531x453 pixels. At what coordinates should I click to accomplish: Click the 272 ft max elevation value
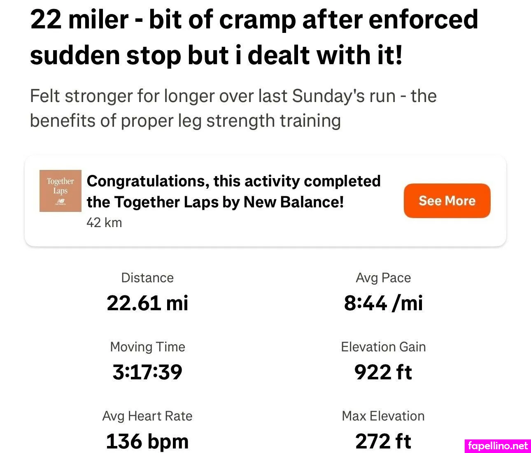(383, 441)
